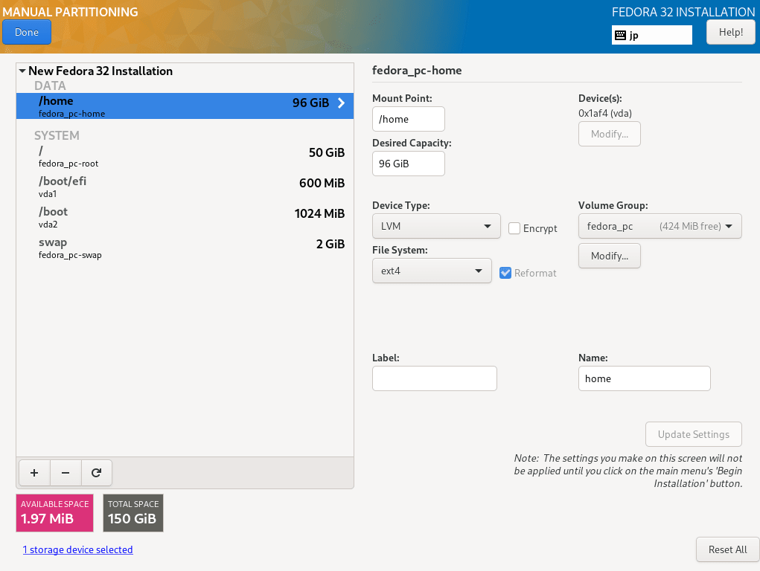Image resolution: width=760 pixels, height=571 pixels.
Task: Open the Device Type LVM dropdown
Action: 436,226
